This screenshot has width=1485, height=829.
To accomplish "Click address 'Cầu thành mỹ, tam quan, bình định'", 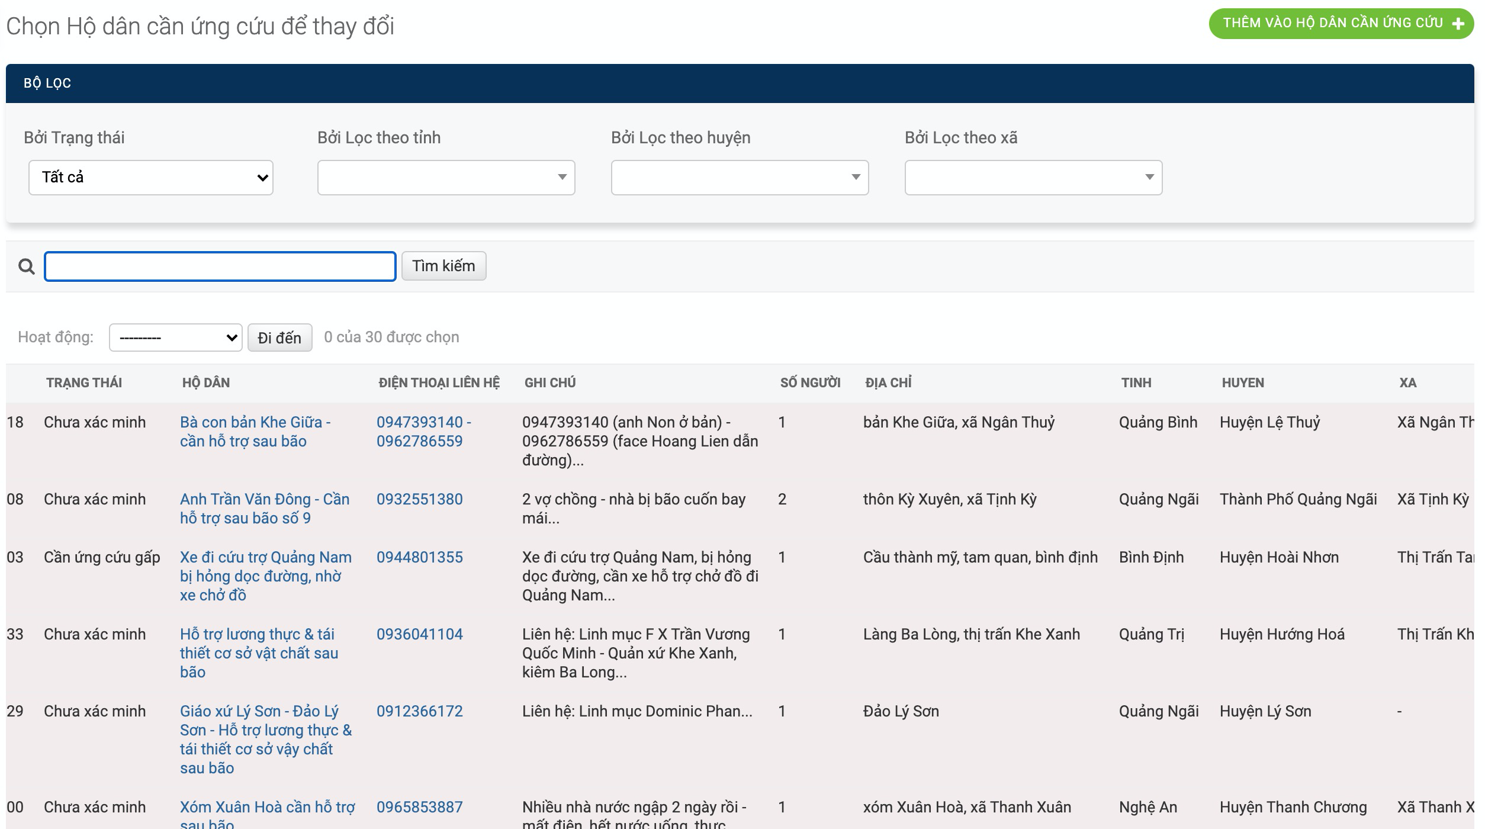I will pos(981,557).
